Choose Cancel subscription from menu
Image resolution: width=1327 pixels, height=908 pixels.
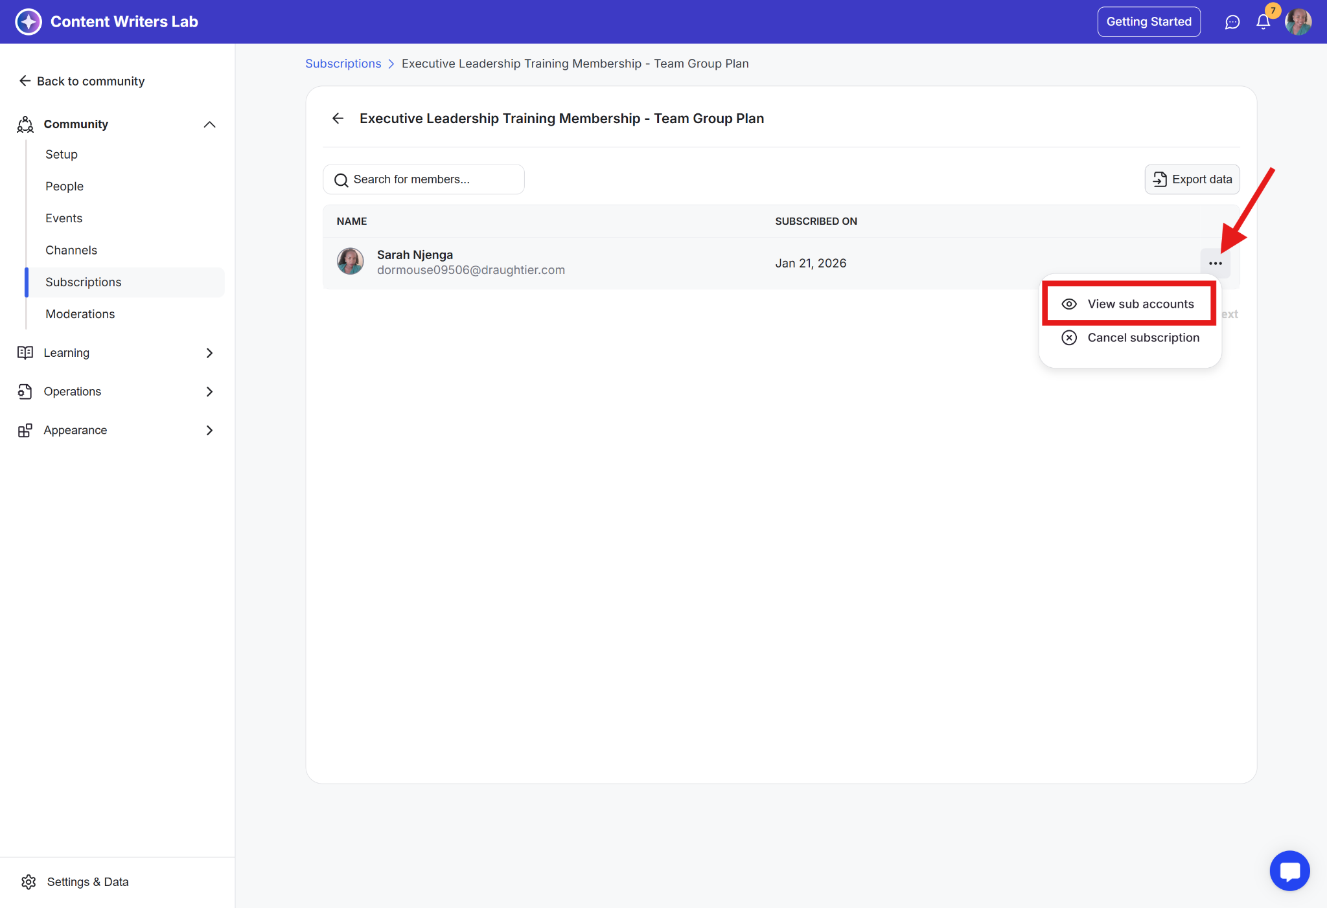point(1142,337)
